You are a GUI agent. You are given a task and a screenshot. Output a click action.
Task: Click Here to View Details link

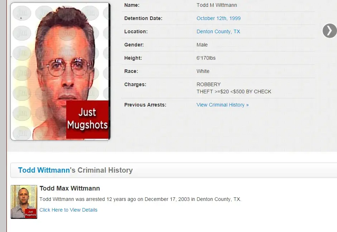68,210
